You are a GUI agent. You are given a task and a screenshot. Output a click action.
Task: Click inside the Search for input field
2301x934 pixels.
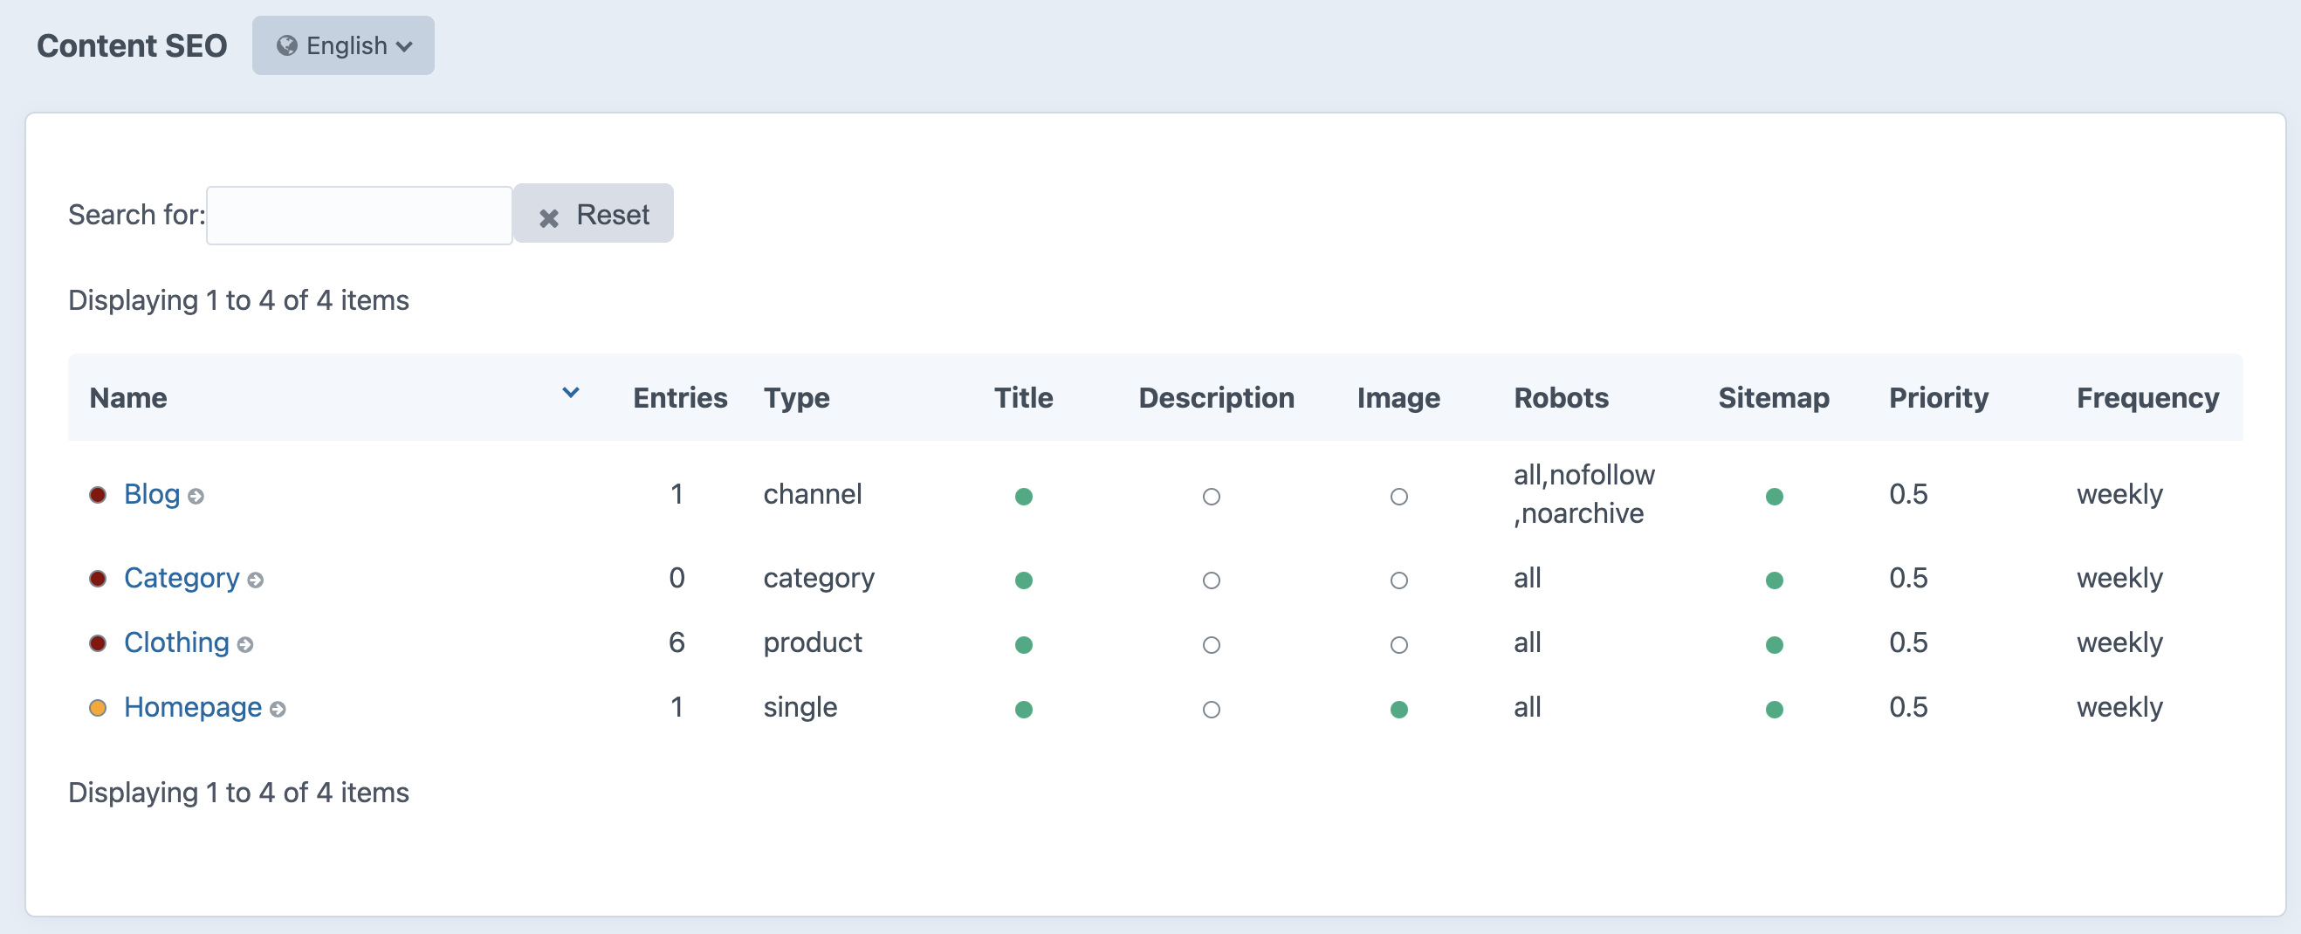(x=359, y=215)
